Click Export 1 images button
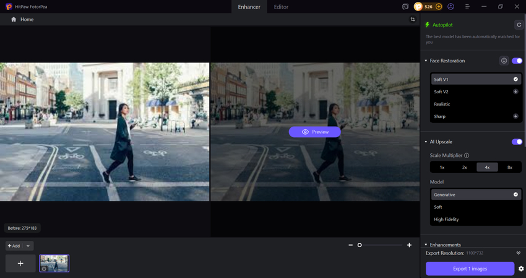Screen dimensions: 526x278 tap(470, 269)
